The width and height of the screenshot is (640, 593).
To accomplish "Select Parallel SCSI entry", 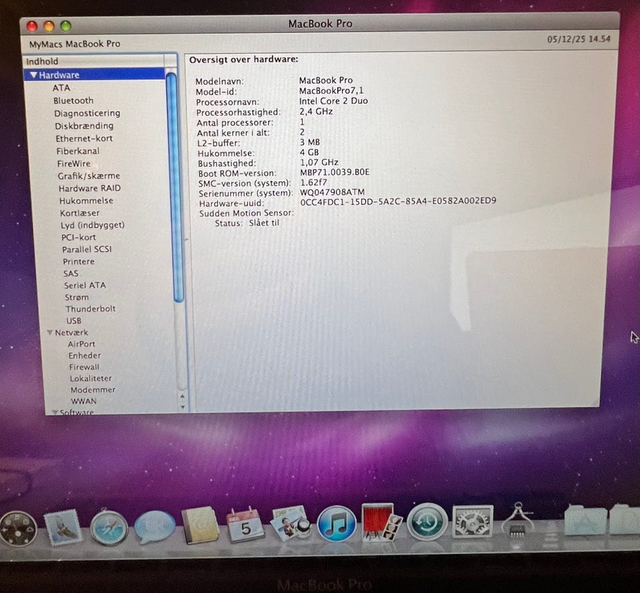I will coord(87,249).
